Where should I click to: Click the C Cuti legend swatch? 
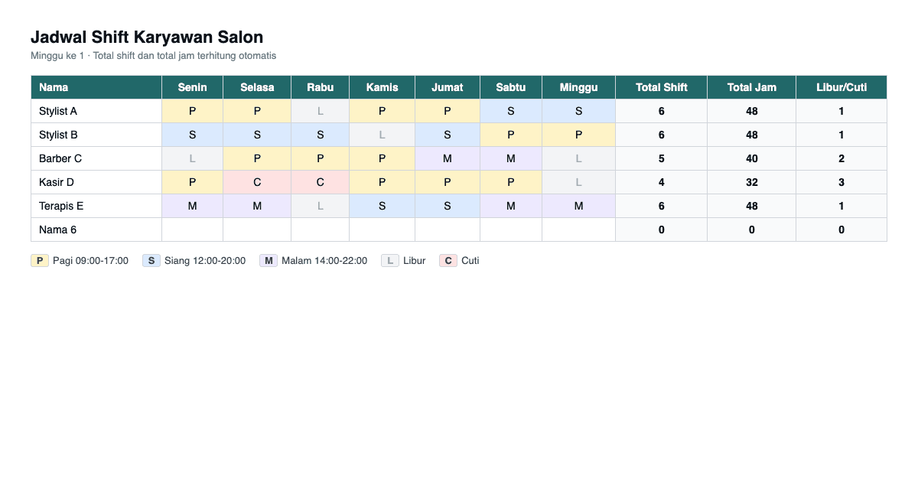[448, 260]
